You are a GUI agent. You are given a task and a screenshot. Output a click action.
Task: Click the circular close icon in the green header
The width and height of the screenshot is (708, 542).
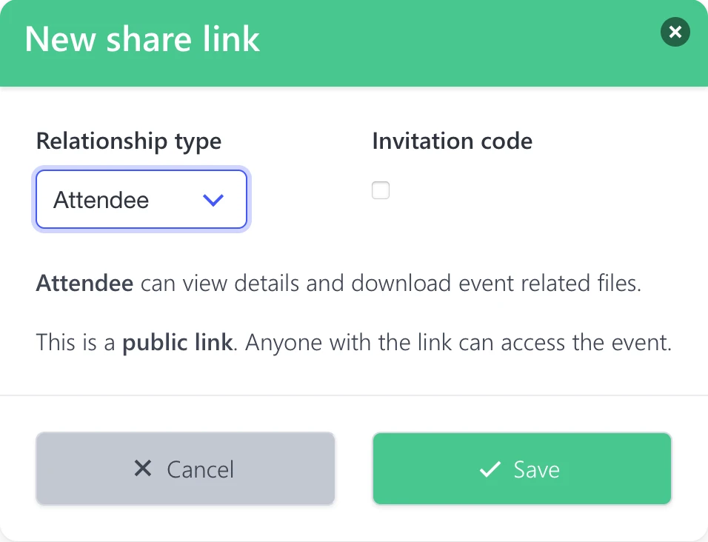tap(675, 32)
